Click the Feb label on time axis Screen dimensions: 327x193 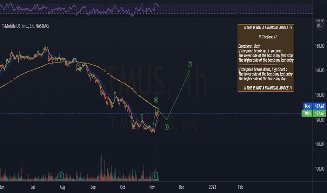coord(240,187)
